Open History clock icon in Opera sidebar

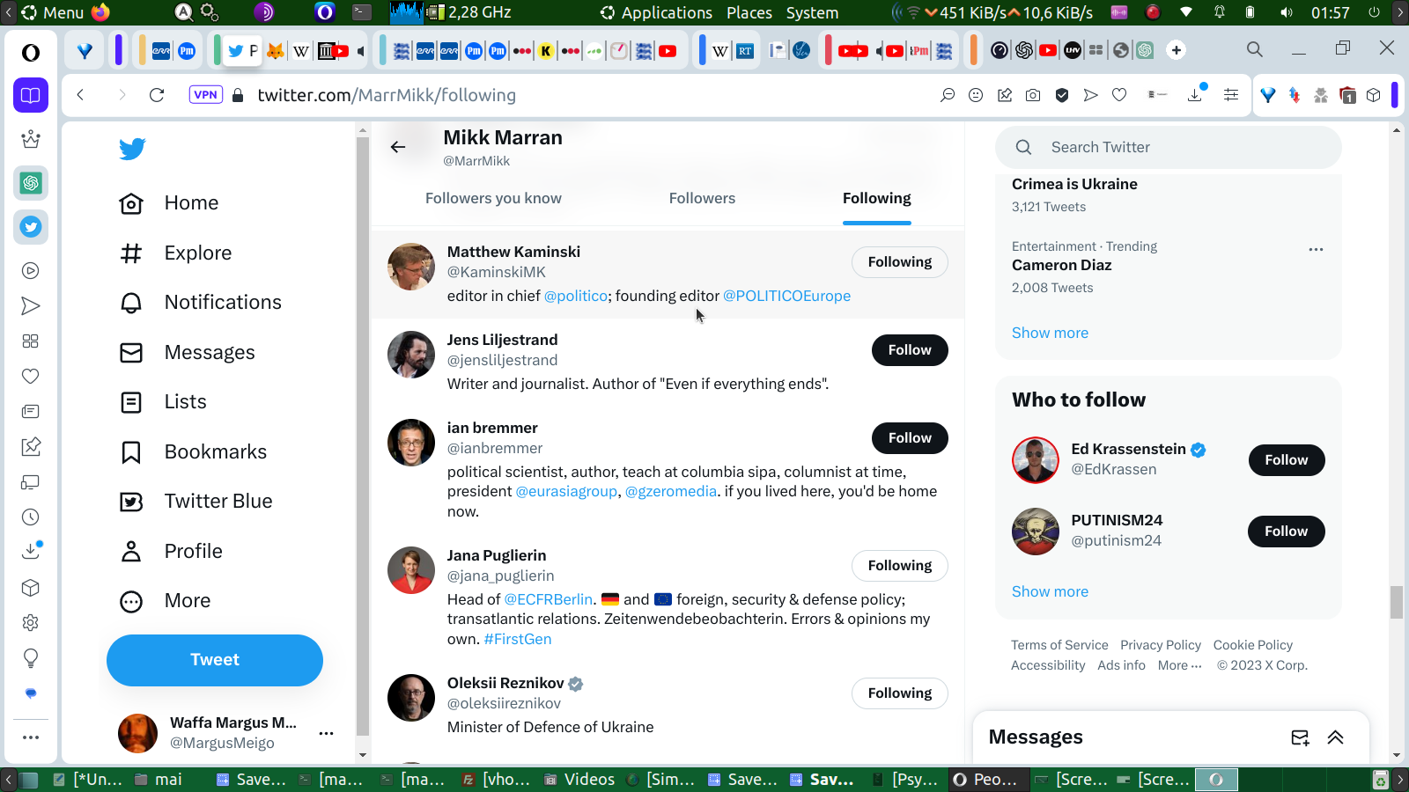click(x=31, y=517)
